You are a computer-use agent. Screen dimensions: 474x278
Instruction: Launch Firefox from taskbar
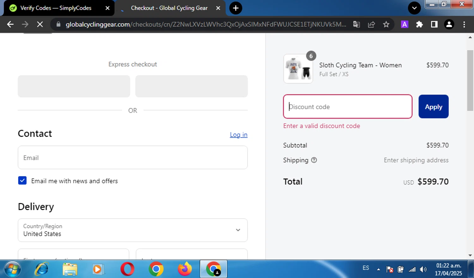pyautogui.click(x=185, y=269)
